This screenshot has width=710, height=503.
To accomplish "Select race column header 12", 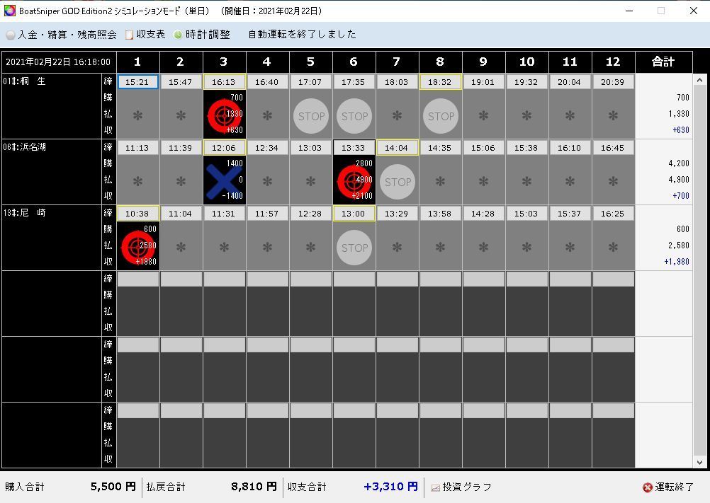I will 613,62.
